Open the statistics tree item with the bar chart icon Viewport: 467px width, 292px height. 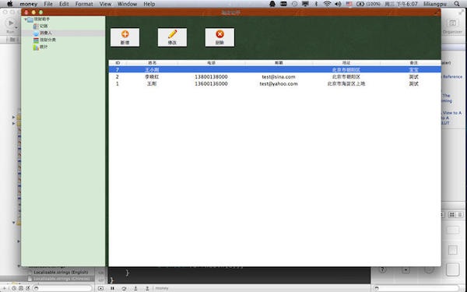tap(40, 47)
